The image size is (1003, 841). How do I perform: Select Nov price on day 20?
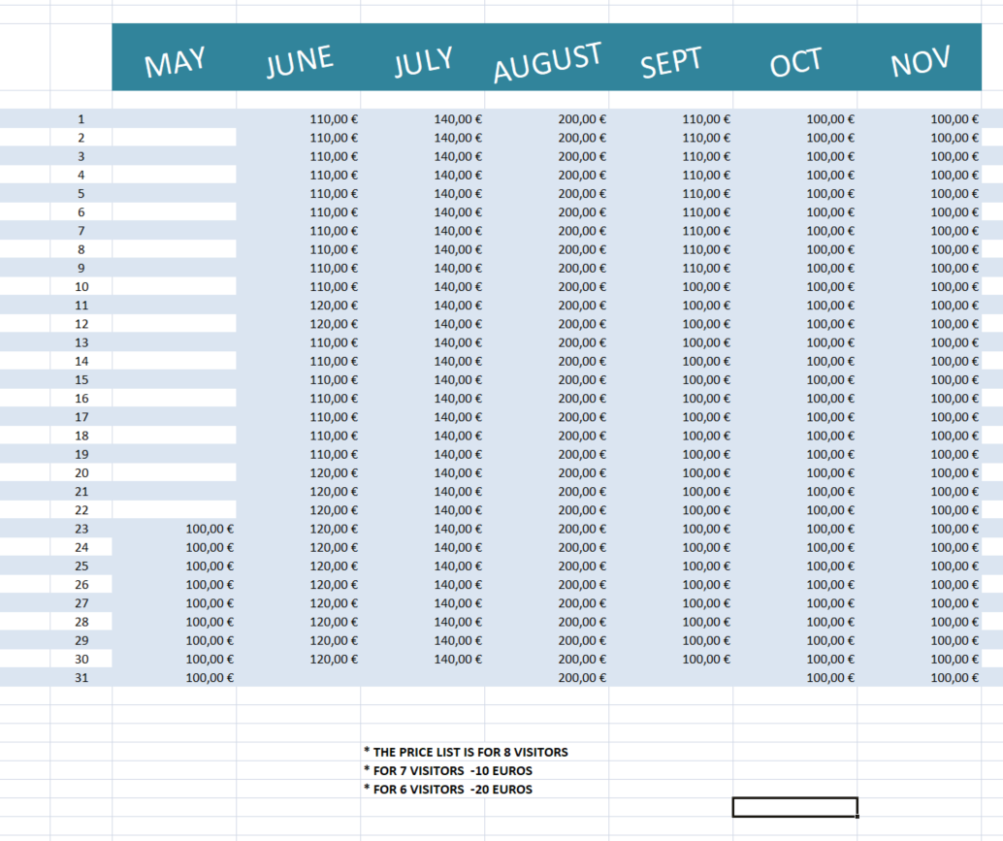coord(954,472)
